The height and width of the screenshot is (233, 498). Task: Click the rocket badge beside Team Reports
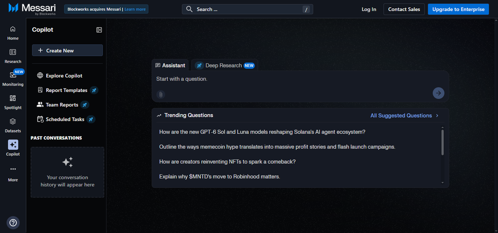pyautogui.click(x=85, y=105)
